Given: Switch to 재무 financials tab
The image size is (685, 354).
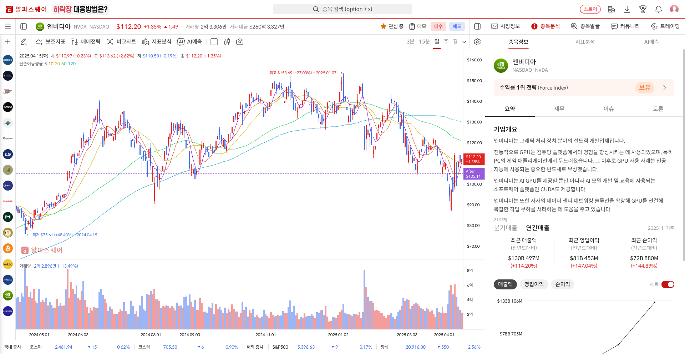Looking at the screenshot, I should tap(559, 109).
